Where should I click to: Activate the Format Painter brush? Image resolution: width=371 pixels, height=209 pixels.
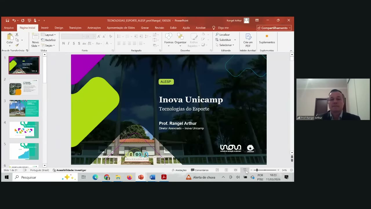17,45
